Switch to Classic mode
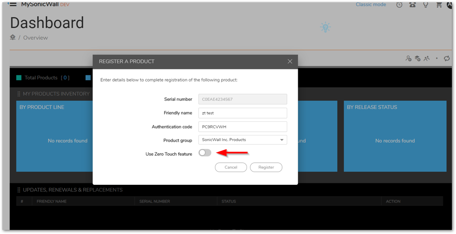This screenshot has width=456, height=234. pyautogui.click(x=370, y=5)
